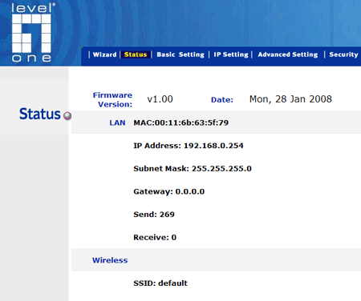This screenshot has width=361, height=301.
Task: Switch to Advanced Setting tab
Action: click(288, 54)
